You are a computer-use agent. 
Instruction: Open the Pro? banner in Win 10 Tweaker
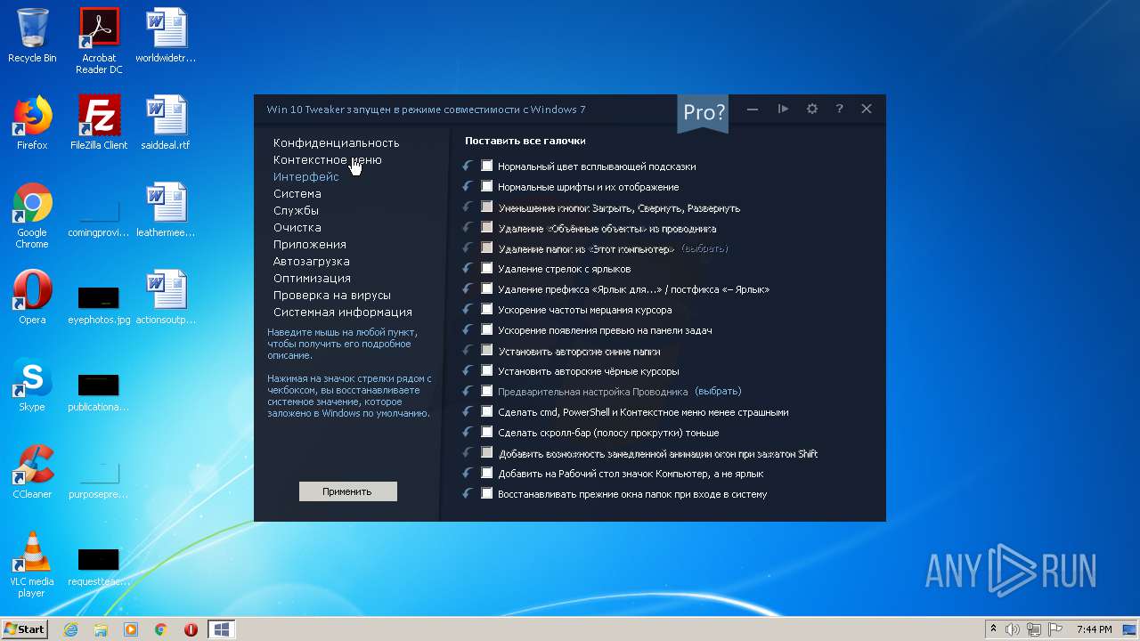tap(704, 113)
